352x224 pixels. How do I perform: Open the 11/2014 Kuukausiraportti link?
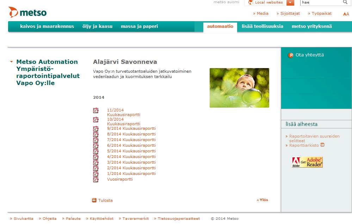(x=123, y=112)
